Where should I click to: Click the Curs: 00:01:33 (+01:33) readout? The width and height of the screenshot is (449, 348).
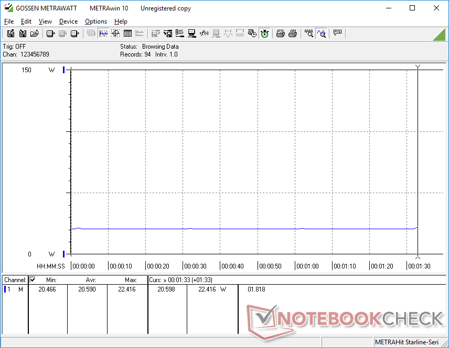[x=180, y=280]
